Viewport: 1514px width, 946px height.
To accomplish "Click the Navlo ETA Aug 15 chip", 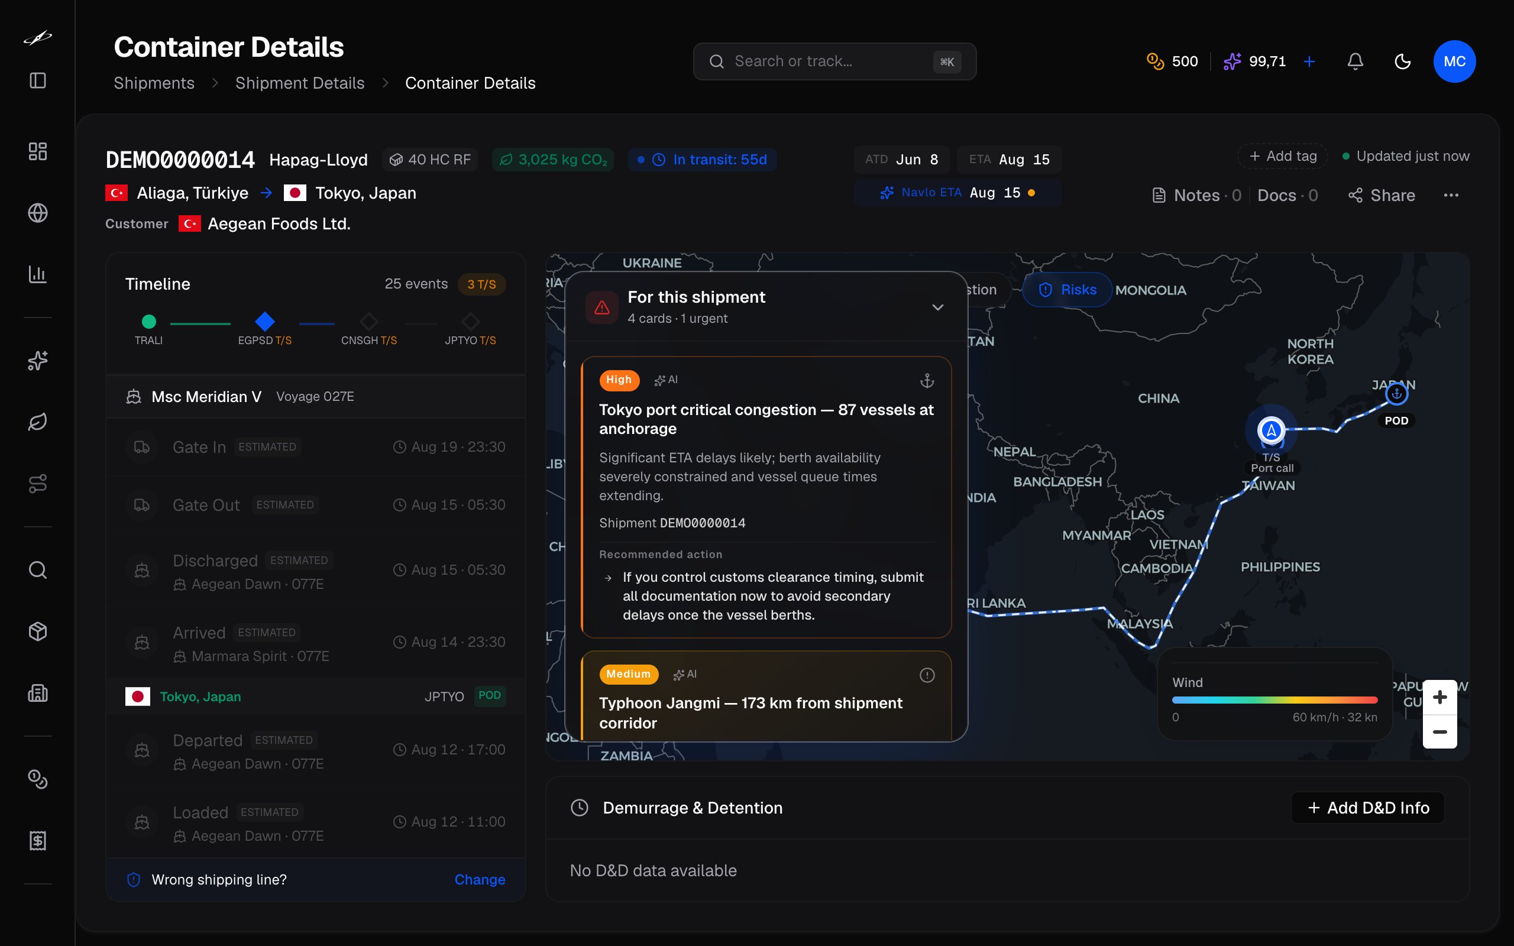I will point(958,193).
